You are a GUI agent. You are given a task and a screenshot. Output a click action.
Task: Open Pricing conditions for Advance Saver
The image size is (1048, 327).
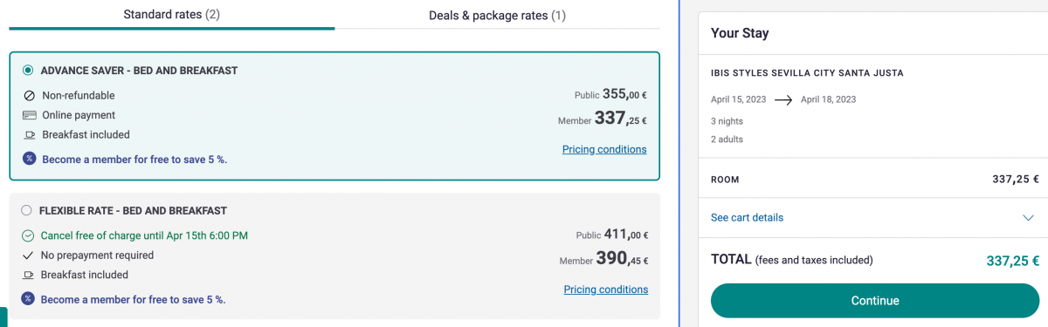click(604, 149)
